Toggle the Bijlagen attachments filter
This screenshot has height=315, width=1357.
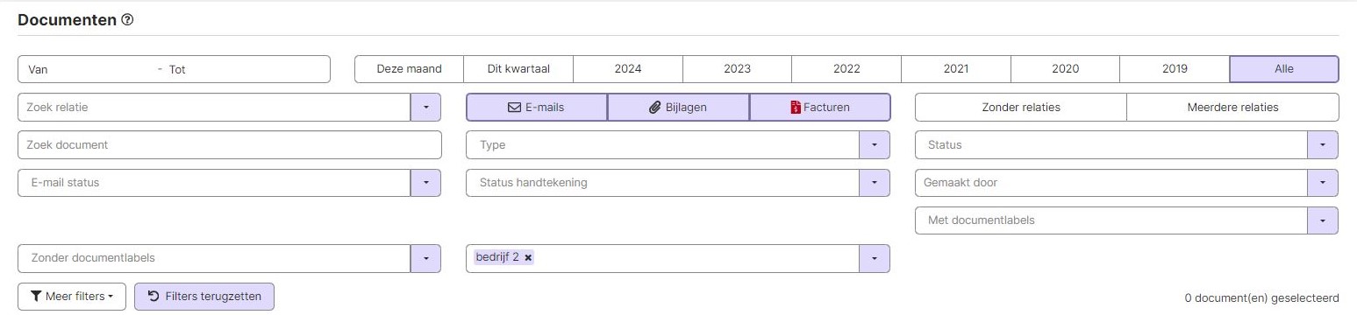point(678,108)
